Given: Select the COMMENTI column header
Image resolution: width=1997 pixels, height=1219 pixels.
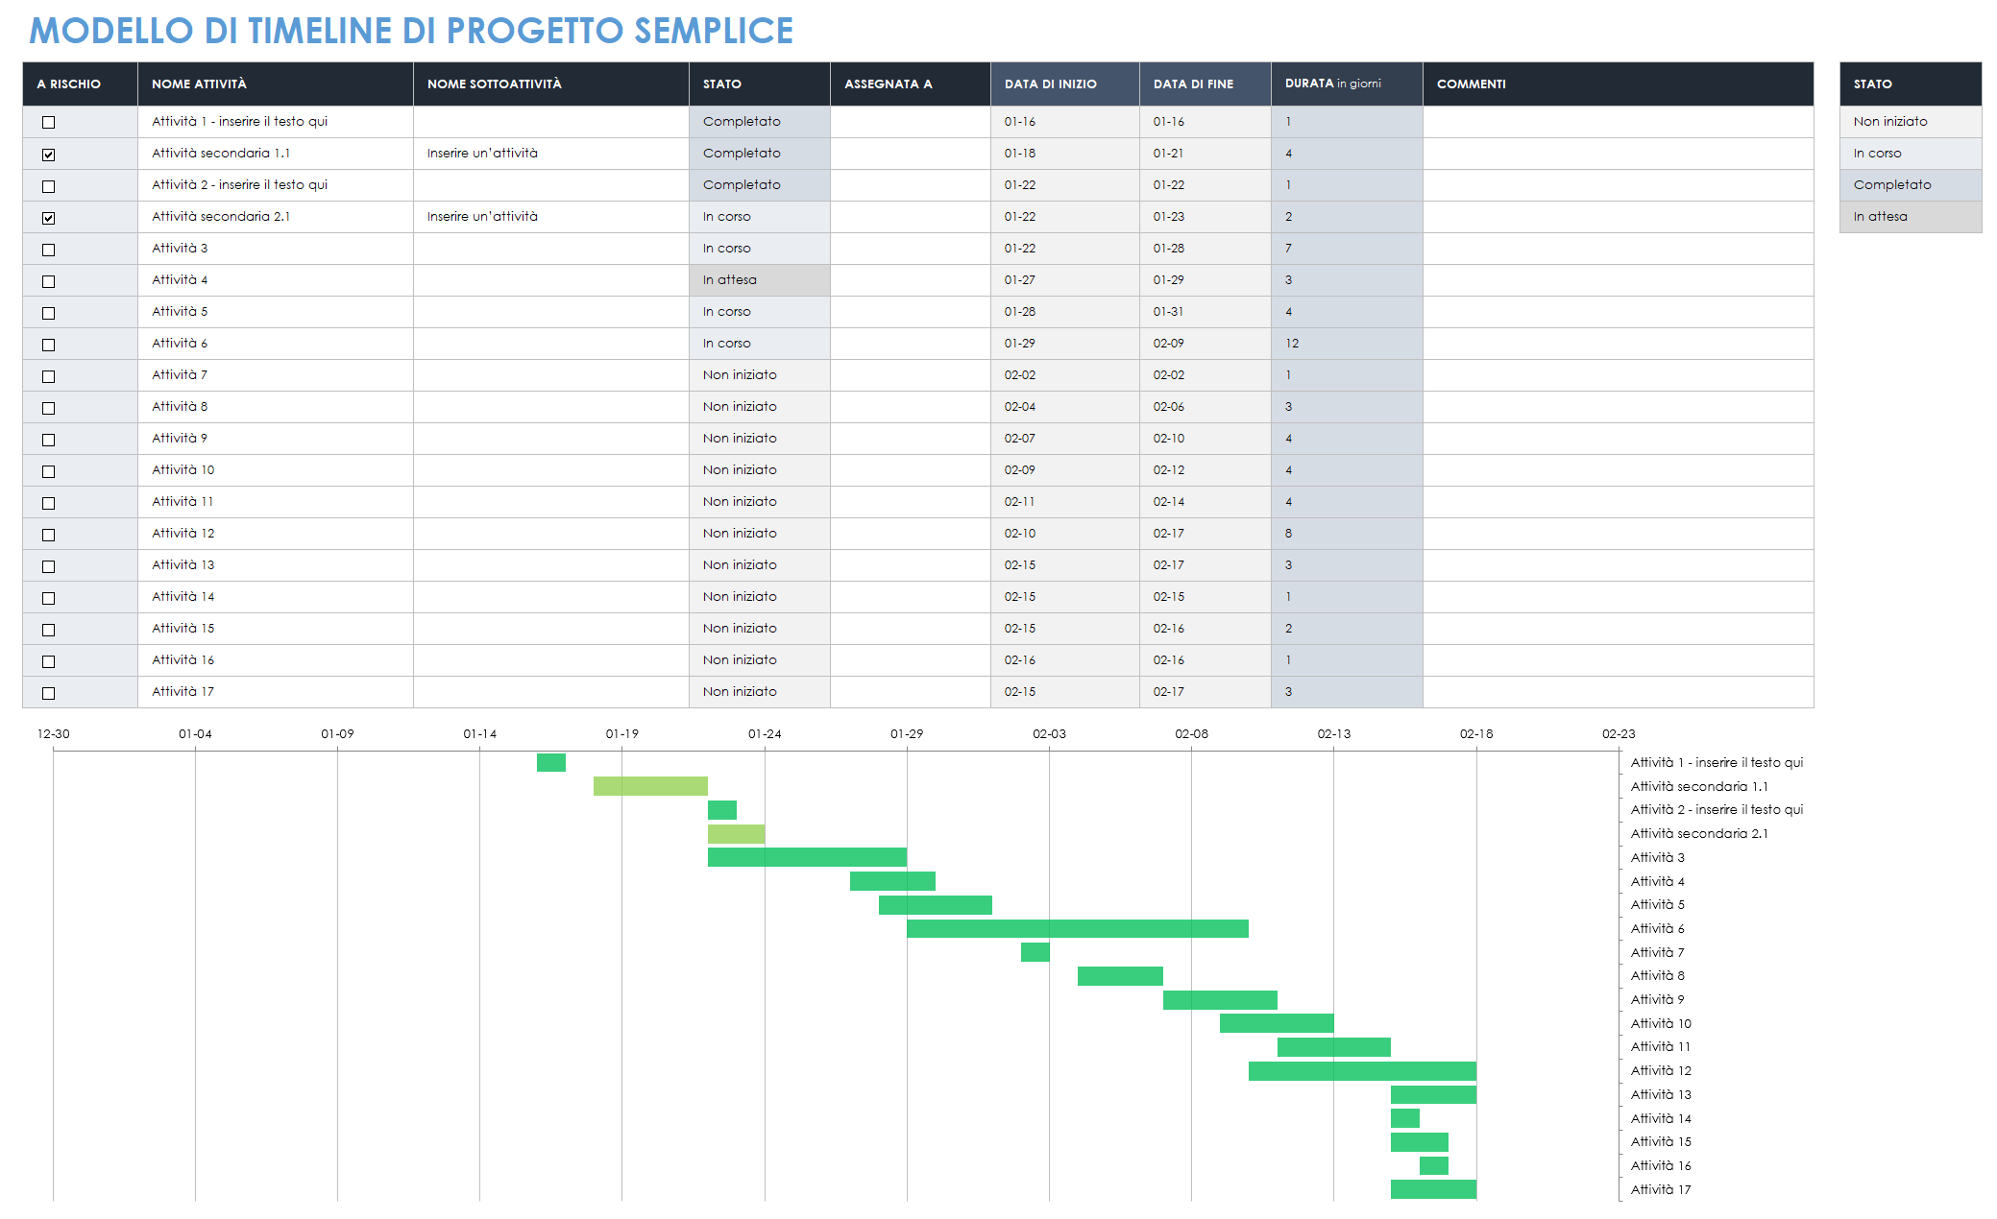Looking at the screenshot, I should pos(1619,84).
